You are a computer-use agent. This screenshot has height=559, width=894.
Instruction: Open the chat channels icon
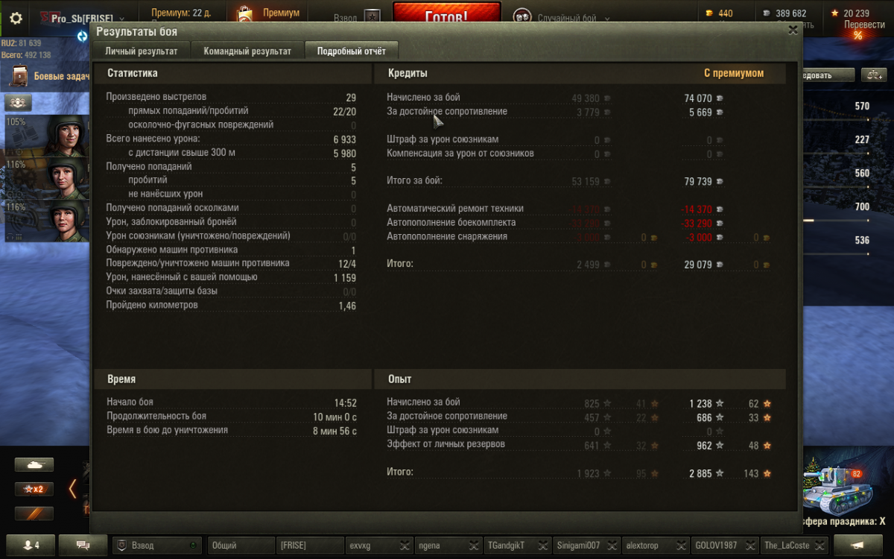(83, 545)
